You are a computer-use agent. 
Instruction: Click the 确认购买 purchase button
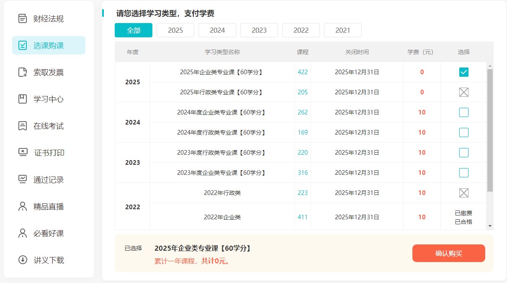pyautogui.click(x=448, y=253)
